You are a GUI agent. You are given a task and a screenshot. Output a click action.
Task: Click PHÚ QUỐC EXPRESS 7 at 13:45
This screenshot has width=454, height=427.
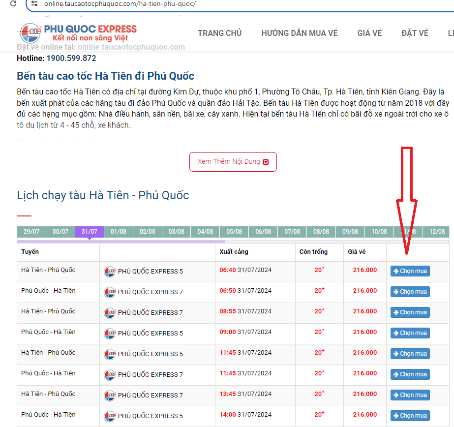(x=151, y=396)
